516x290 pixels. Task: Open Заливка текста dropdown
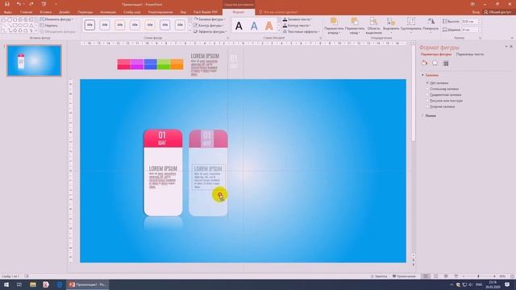298,19
